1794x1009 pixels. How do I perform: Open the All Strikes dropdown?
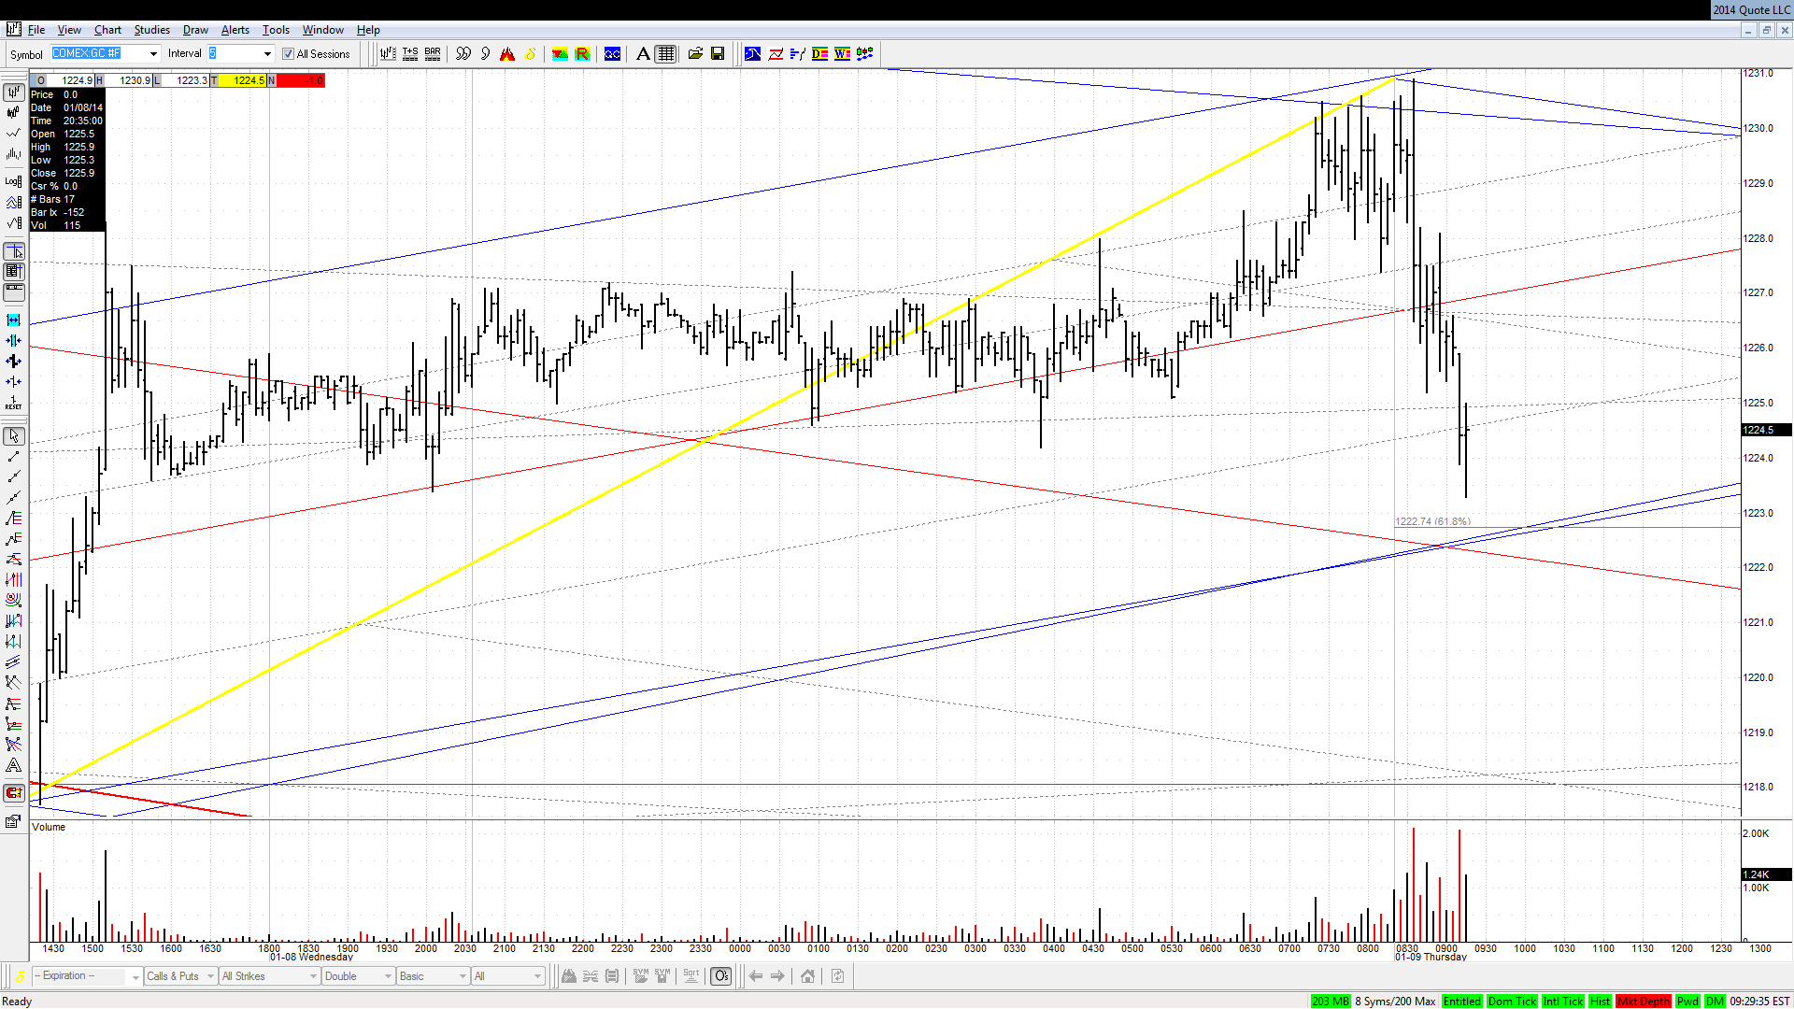pyautogui.click(x=269, y=976)
